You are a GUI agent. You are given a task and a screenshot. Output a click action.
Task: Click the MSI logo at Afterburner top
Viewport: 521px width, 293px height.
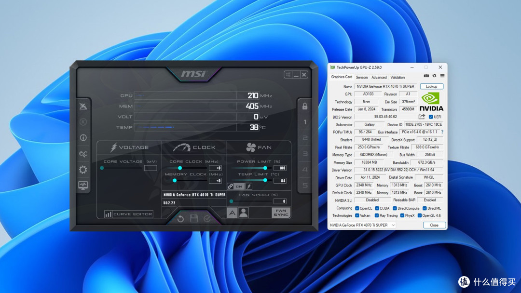tap(194, 74)
